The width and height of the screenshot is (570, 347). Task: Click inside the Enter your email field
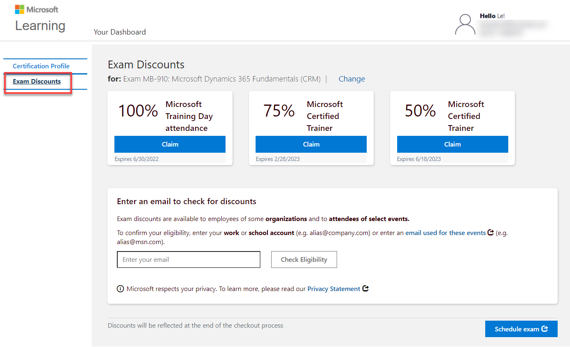[188, 259]
